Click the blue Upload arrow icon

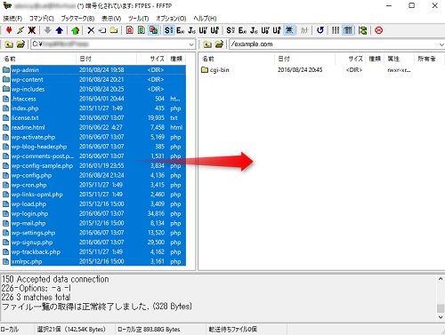tap(60, 30)
